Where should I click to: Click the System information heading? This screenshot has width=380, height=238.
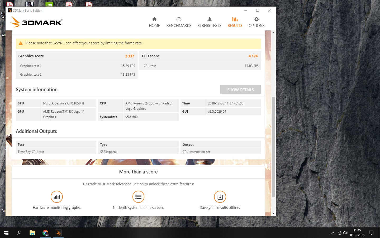37,90
